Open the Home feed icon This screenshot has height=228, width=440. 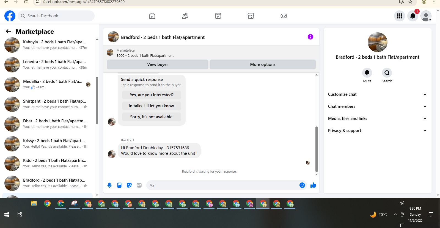(x=152, y=16)
